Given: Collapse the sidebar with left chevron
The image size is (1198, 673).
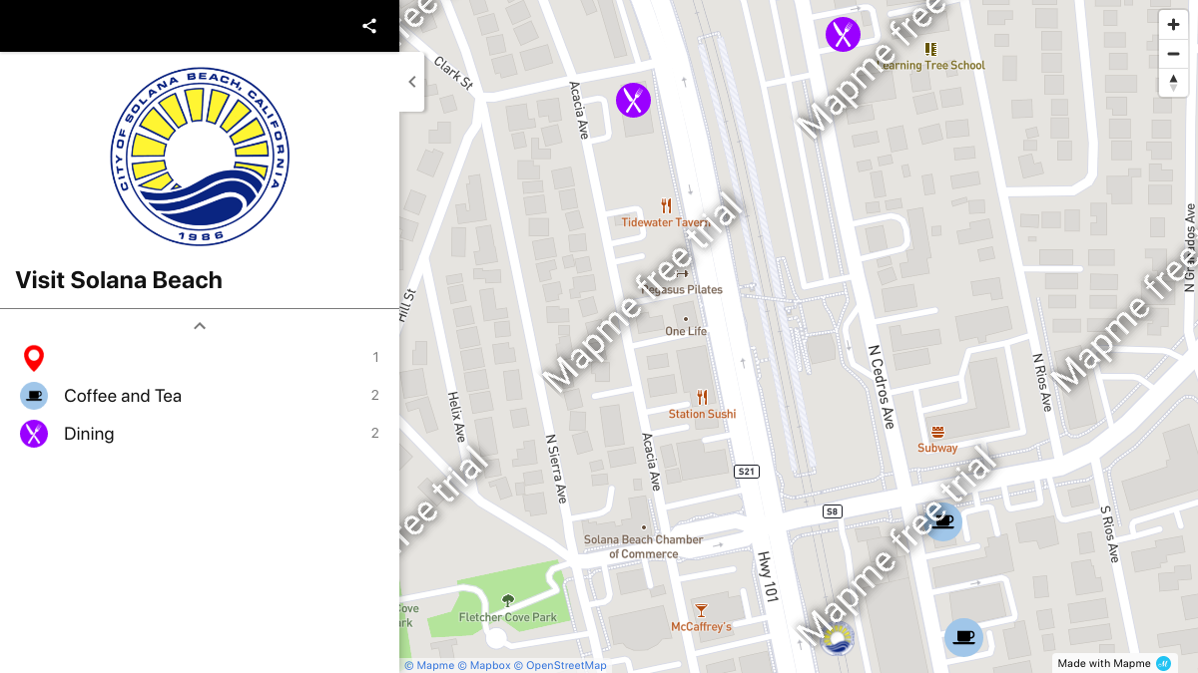Looking at the screenshot, I should 412,83.
